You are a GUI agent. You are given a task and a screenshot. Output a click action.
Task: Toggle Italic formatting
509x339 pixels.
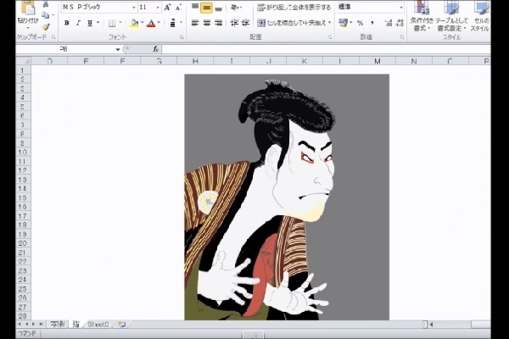click(79, 23)
